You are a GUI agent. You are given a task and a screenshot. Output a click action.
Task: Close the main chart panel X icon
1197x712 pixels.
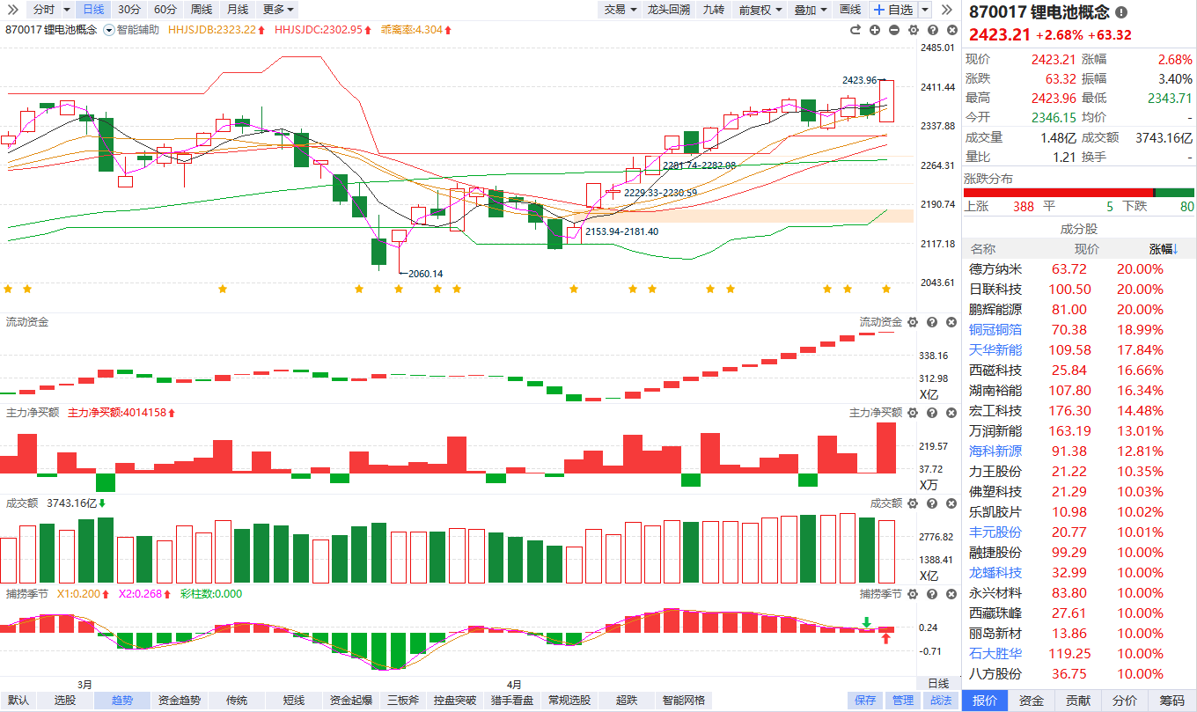tap(951, 30)
